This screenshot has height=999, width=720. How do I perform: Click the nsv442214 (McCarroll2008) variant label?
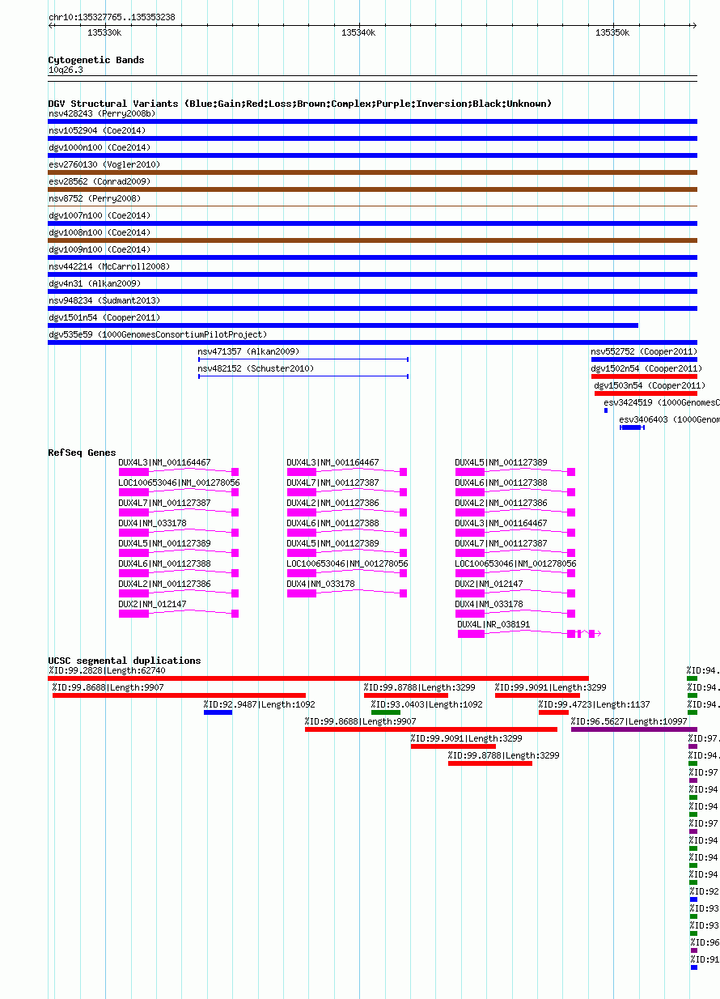pyautogui.click(x=109, y=267)
